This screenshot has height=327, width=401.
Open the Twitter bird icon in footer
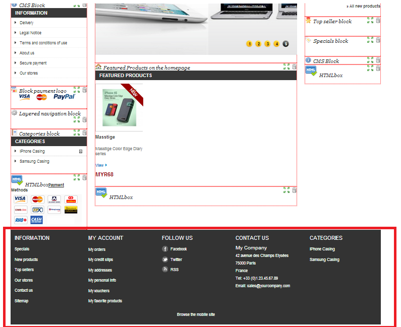pos(165,259)
